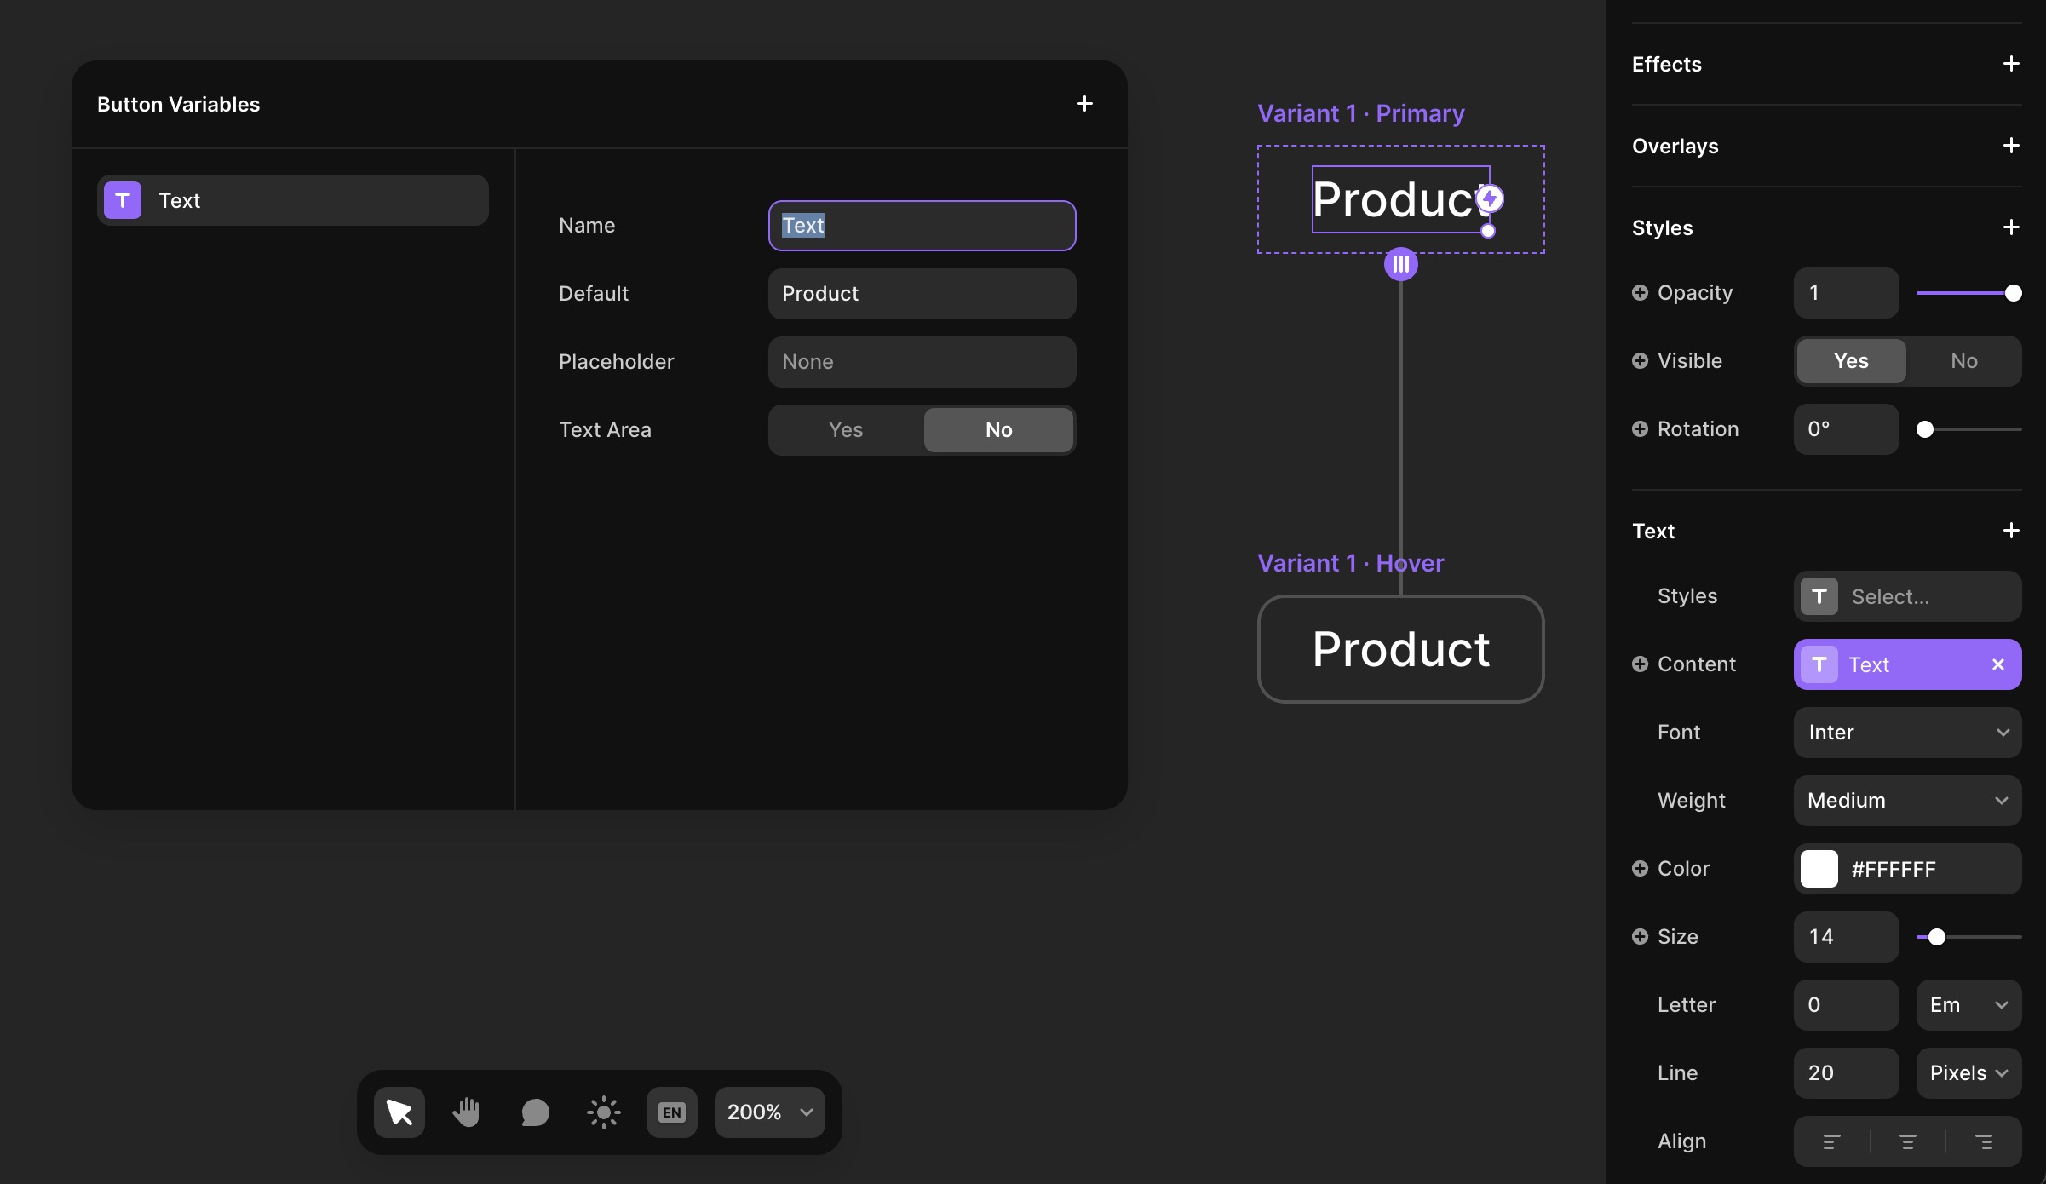Image resolution: width=2046 pixels, height=1184 pixels.
Task: Set Visible to No
Action: [1963, 361]
